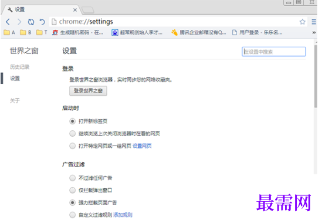This screenshot has height=221, width=322.
Task: Click the page icon in the address bar
Action: (x=54, y=22)
